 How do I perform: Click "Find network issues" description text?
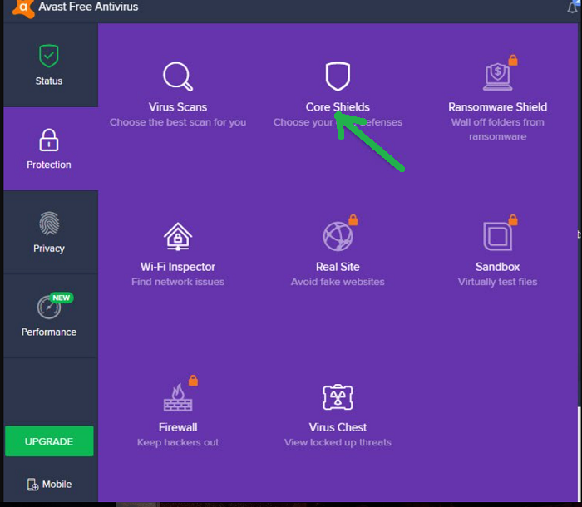(177, 282)
